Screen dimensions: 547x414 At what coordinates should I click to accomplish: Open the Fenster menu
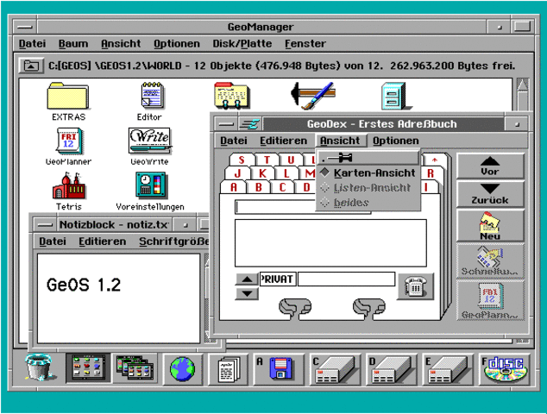pyautogui.click(x=305, y=44)
